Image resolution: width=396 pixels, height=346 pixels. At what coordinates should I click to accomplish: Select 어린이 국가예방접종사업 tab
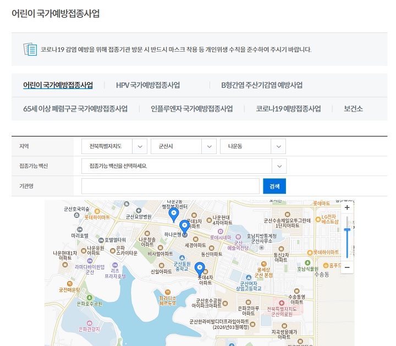58,85
